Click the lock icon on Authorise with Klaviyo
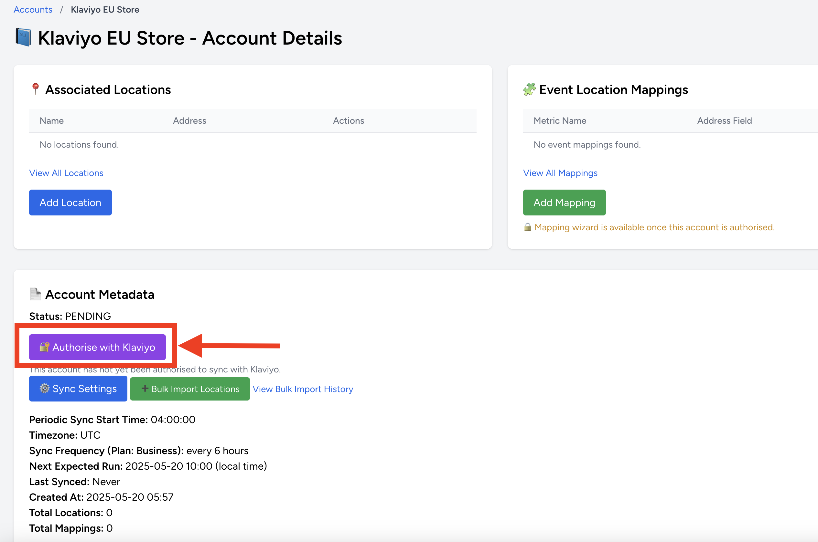The image size is (818, 542). (x=44, y=347)
